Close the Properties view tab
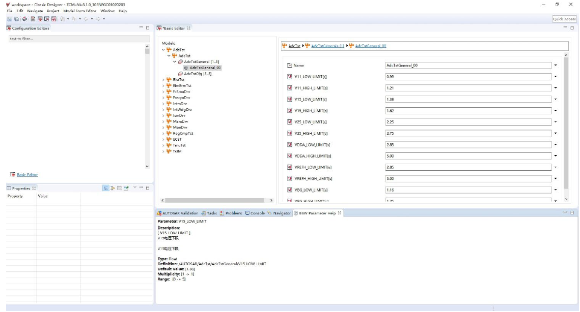Viewport: 580px width, 312px height. coord(34,189)
